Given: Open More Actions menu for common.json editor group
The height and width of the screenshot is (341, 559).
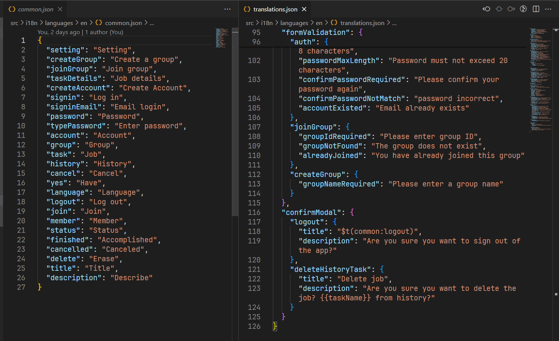Looking at the screenshot, I should [x=227, y=9].
